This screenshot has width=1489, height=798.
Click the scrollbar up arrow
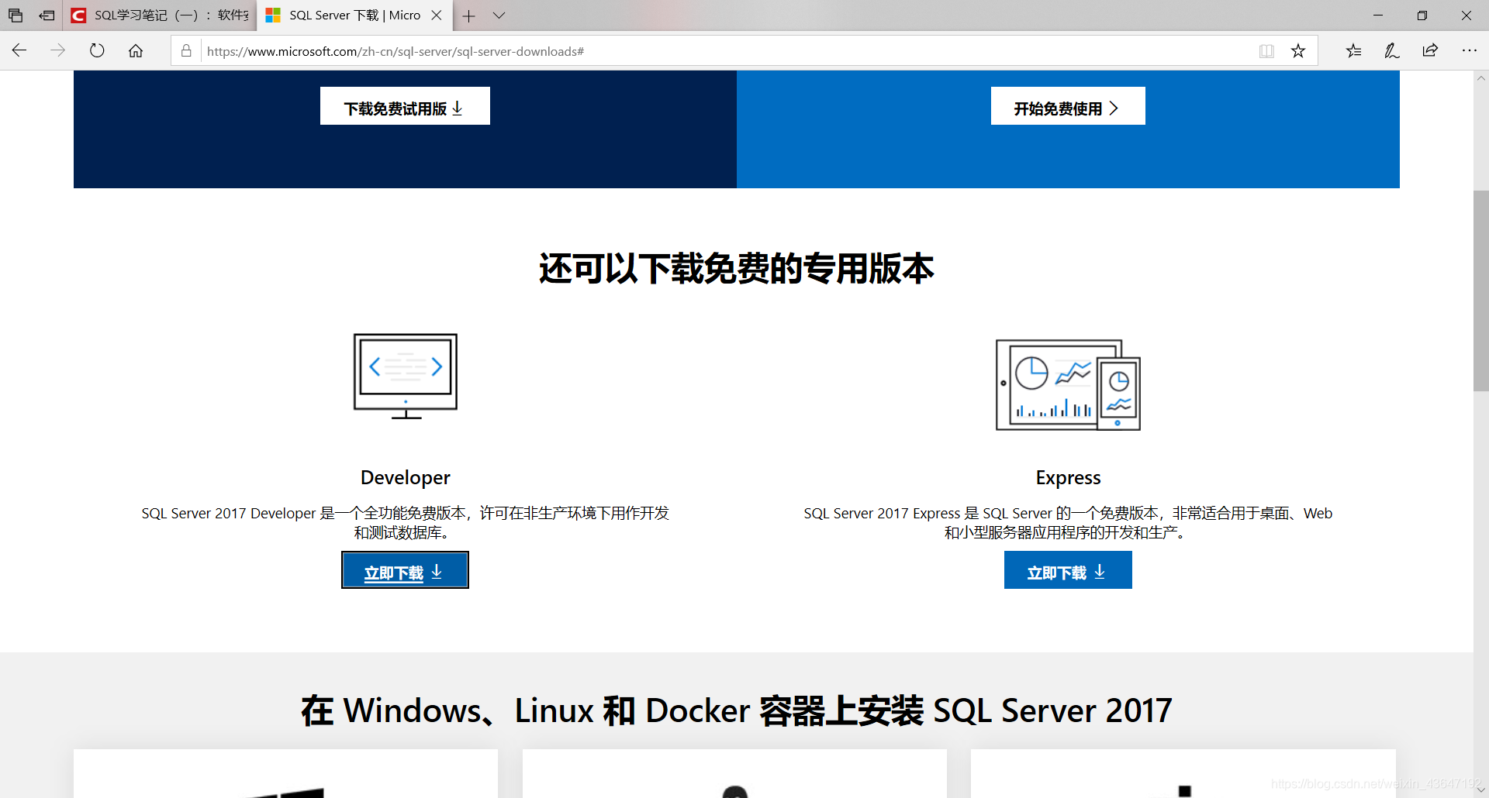[1481, 78]
